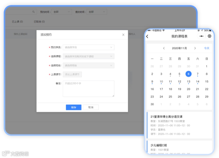Select the highlighted date 6 in the calendar

coord(189,74)
